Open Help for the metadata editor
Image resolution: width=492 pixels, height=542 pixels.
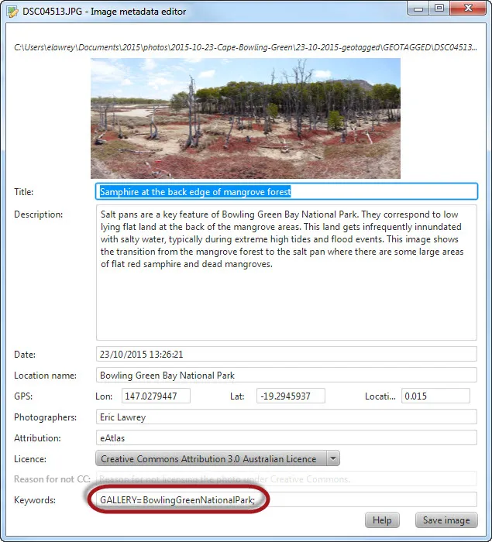(x=382, y=520)
